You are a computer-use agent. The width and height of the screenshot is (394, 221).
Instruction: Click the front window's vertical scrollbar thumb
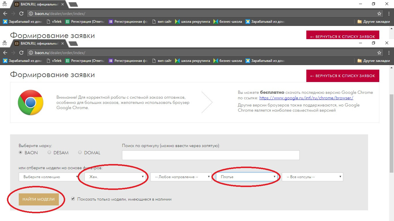(392, 133)
